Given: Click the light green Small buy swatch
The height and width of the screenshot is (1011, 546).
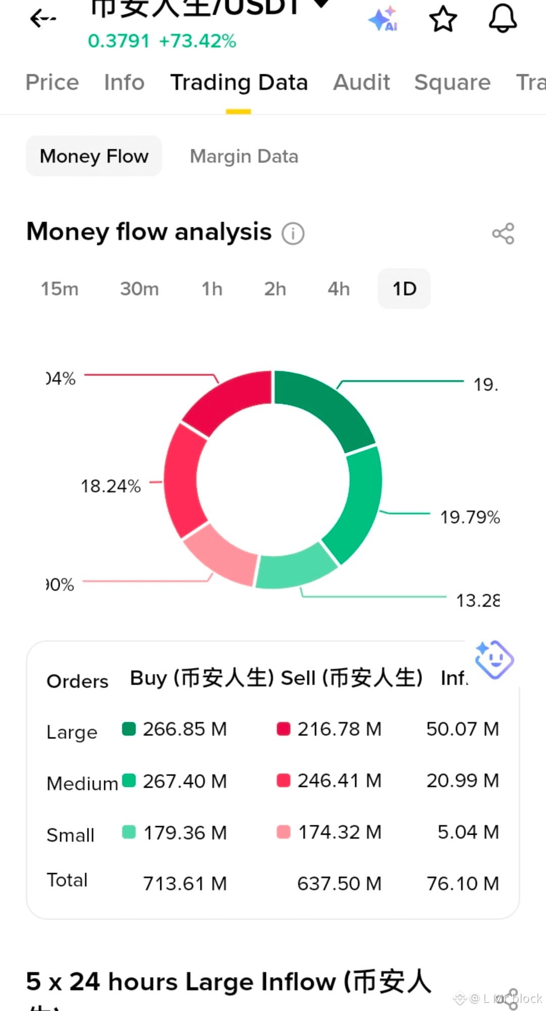Looking at the screenshot, I should coord(129,832).
